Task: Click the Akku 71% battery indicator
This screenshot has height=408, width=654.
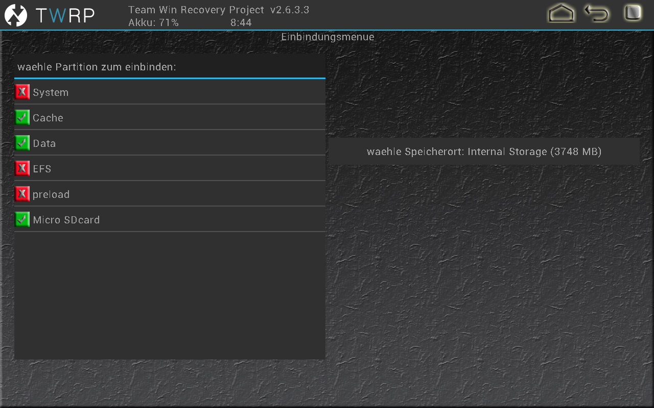Action: tap(153, 22)
